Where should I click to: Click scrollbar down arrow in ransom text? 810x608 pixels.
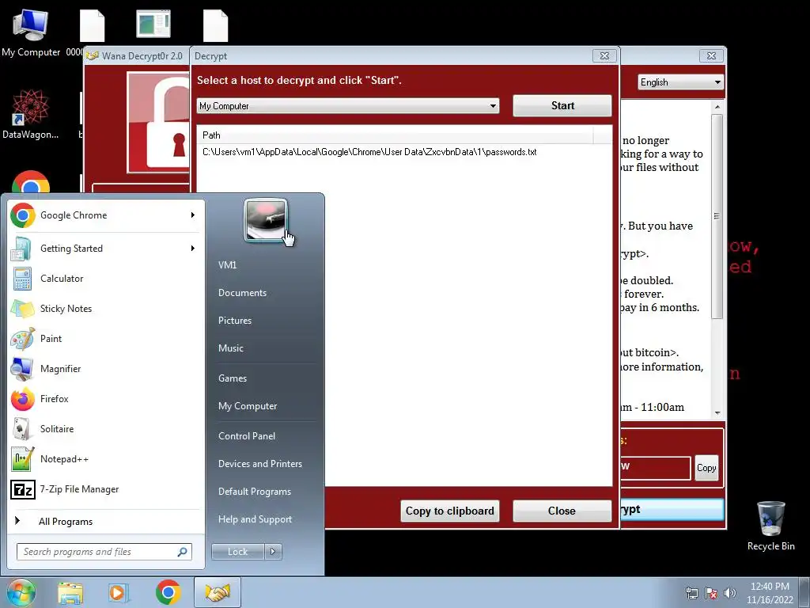tap(717, 412)
